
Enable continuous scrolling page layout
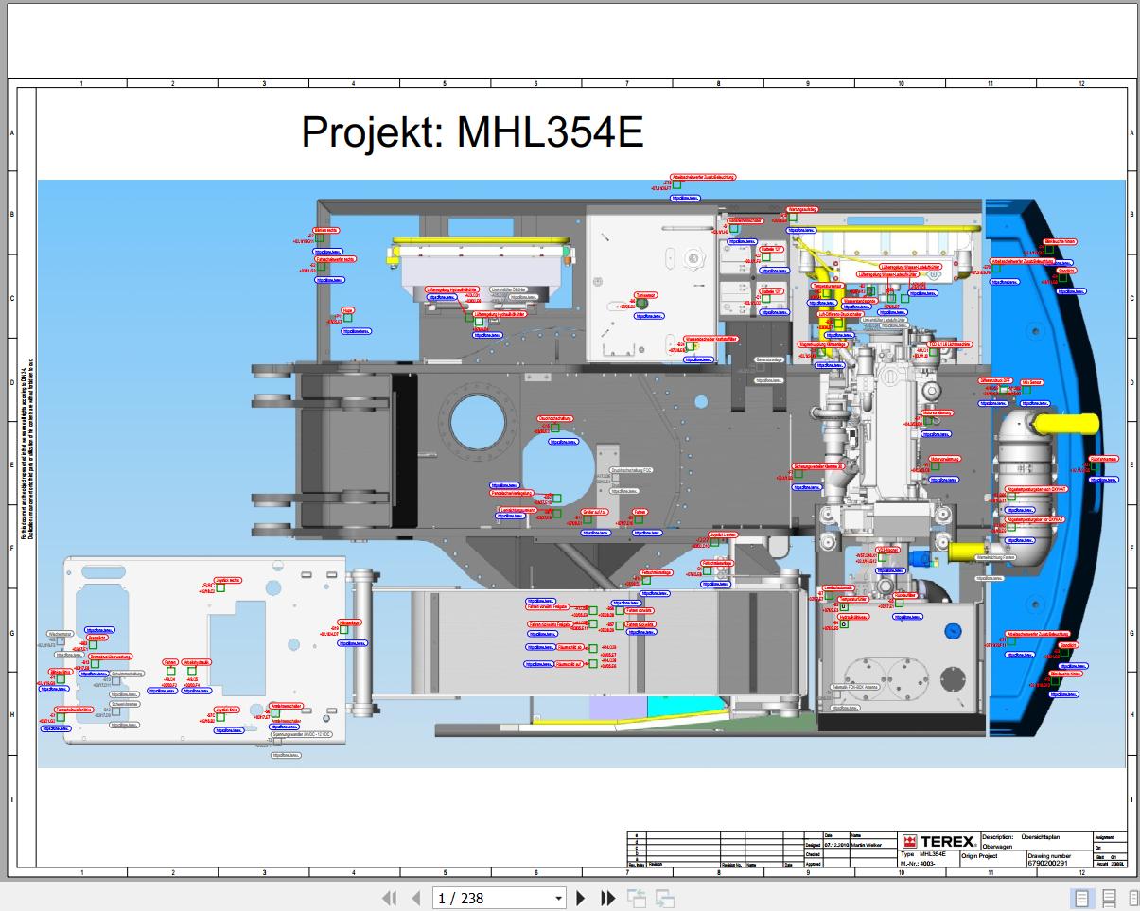[1109, 898]
